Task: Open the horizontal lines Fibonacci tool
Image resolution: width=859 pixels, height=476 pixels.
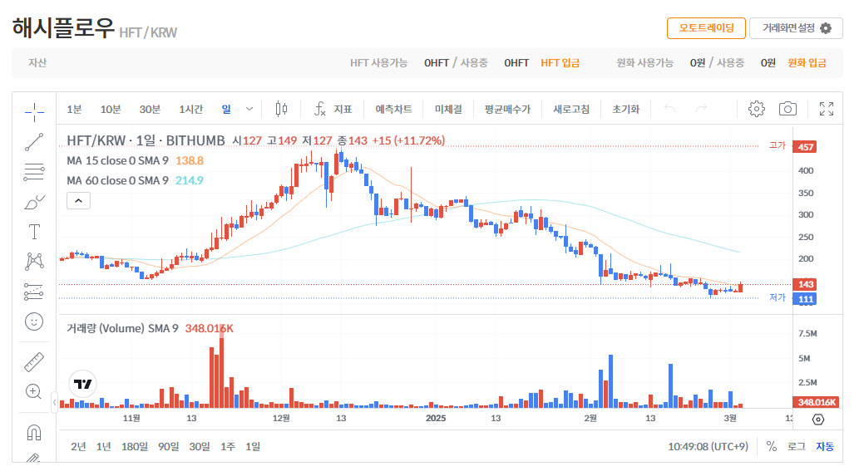Action: [x=34, y=172]
